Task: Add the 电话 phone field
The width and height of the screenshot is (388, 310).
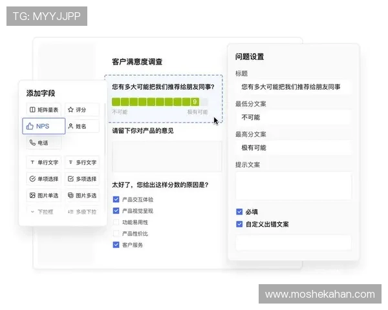Action: click(x=44, y=143)
